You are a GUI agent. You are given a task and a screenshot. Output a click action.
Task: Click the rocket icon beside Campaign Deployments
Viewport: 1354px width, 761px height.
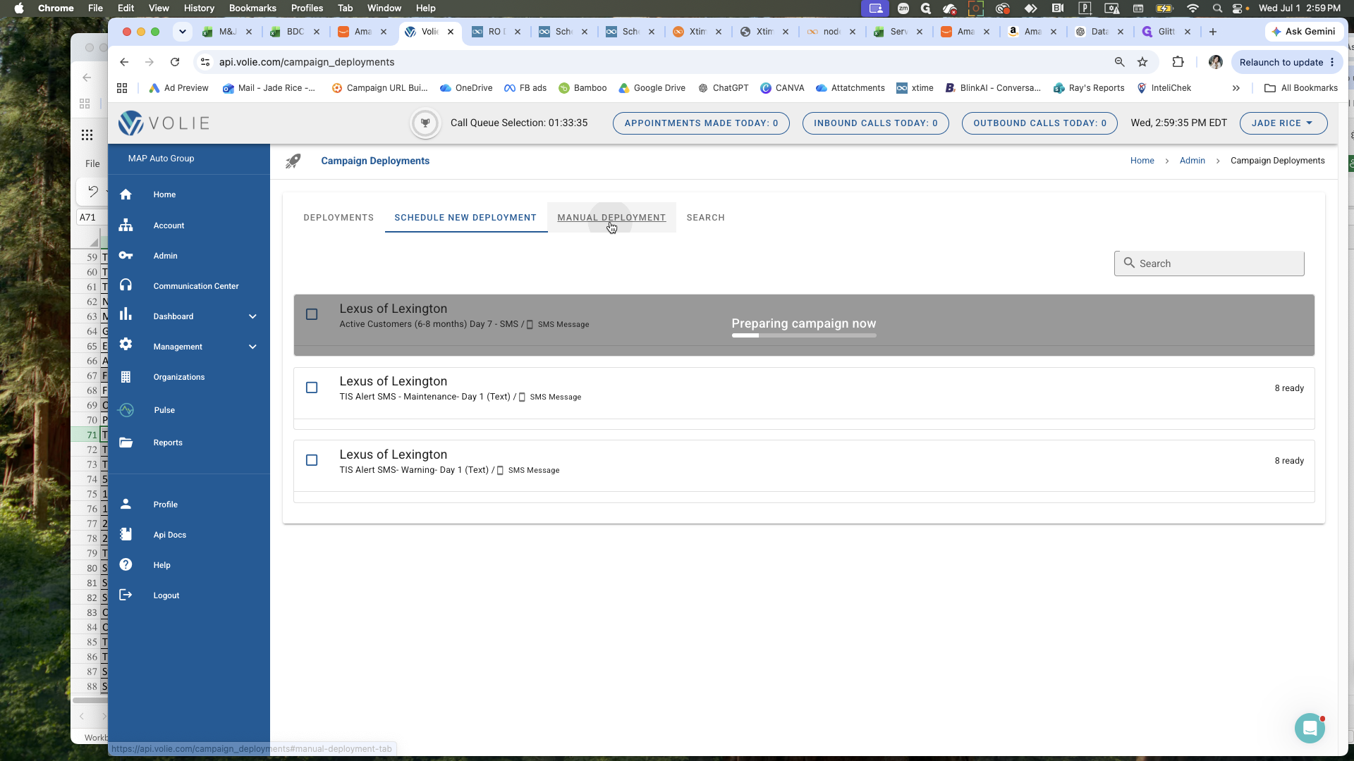293,161
